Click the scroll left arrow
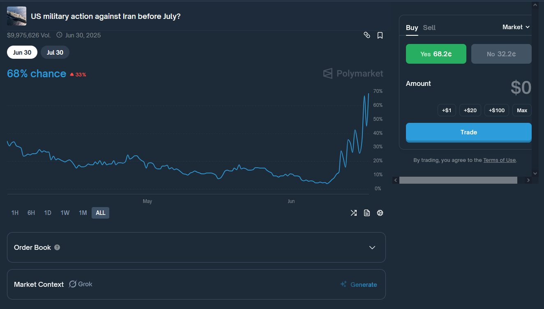This screenshot has height=309, width=544. (396, 180)
